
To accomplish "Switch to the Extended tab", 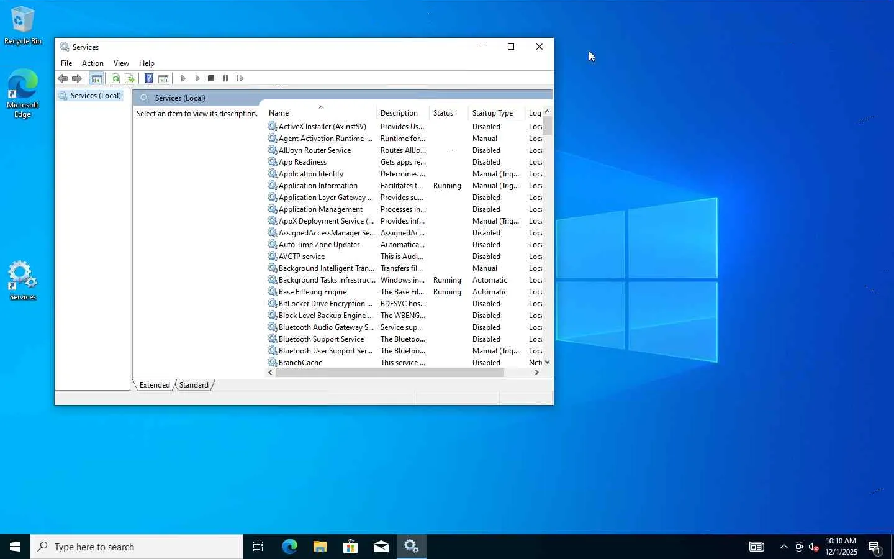I will [155, 385].
